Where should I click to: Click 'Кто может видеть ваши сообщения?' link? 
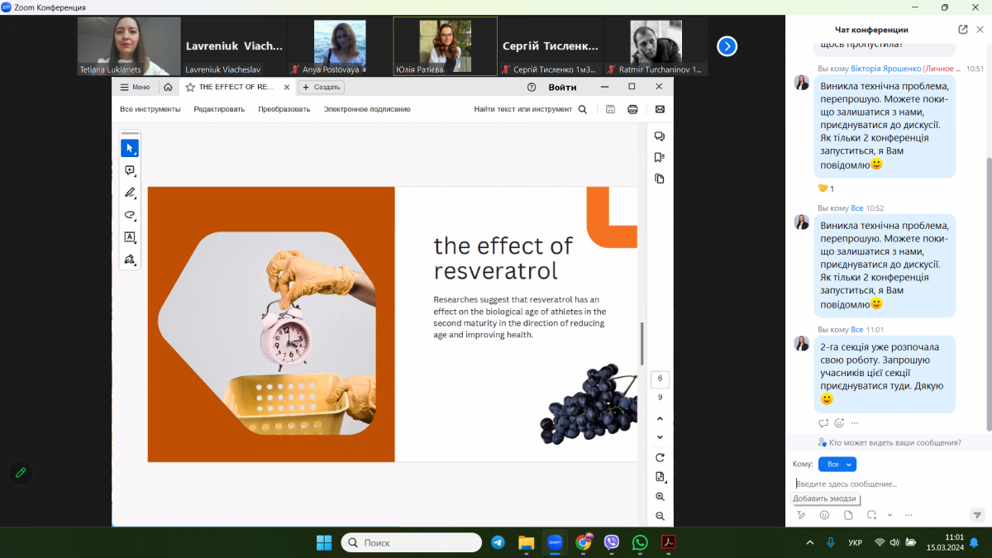pos(889,443)
